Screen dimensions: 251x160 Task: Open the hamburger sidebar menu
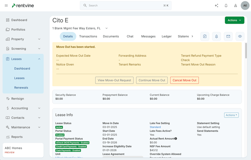6,6
